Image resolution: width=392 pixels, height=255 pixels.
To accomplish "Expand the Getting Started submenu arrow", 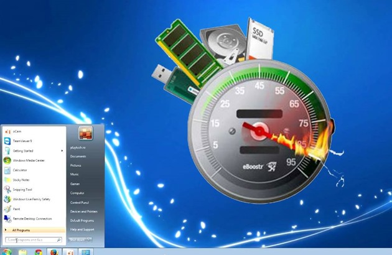I will pyautogui.click(x=62, y=151).
